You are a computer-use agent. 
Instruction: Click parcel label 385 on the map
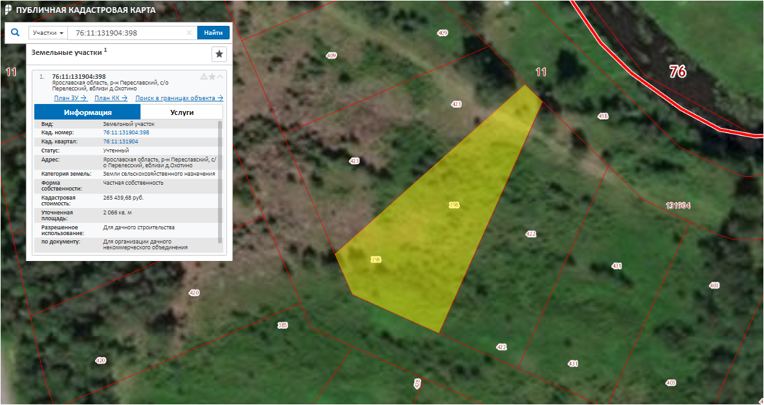pyautogui.click(x=283, y=325)
